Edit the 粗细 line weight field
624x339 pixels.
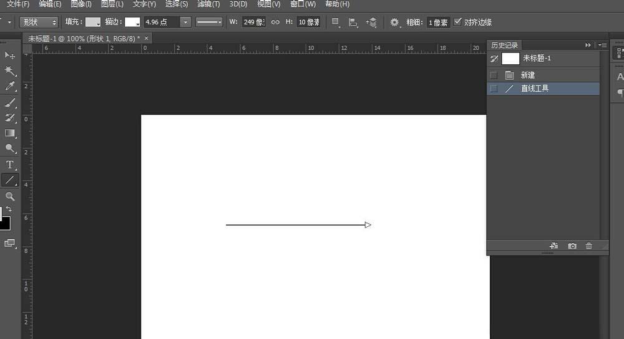click(x=438, y=22)
